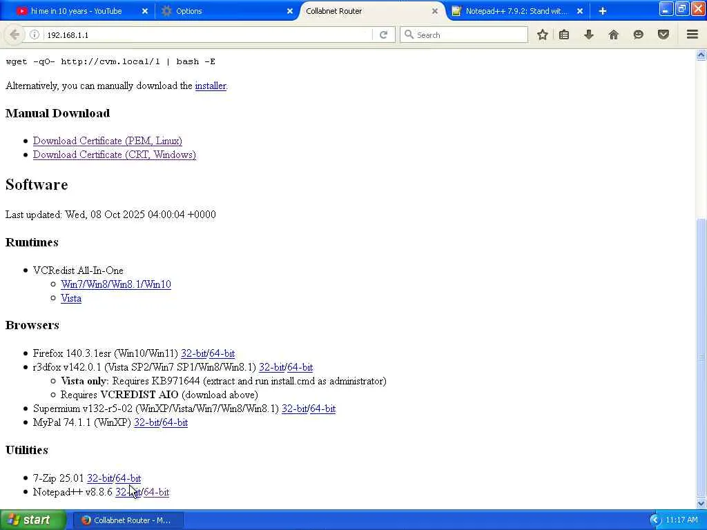Image resolution: width=707 pixels, height=530 pixels.
Task: Open a new tab with plus button
Action: coord(602,11)
